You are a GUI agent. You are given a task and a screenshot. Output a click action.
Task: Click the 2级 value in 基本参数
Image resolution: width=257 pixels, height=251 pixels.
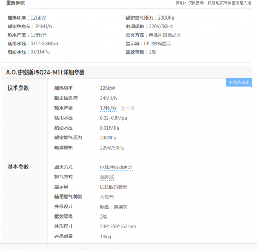(x=103, y=217)
